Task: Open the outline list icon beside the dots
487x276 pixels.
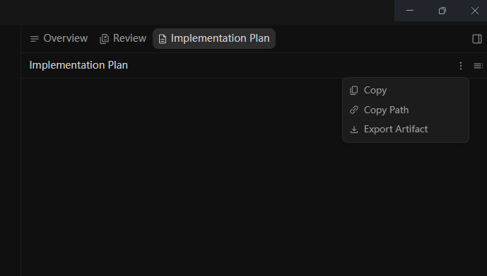Action: [478, 66]
